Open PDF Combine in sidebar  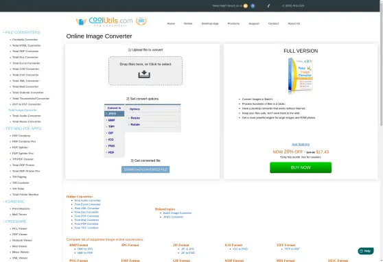(21, 136)
